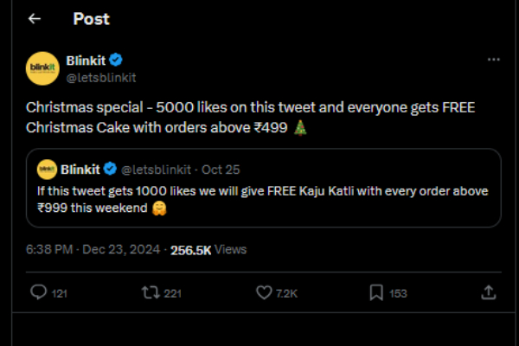Click the 256.5K Views count
The height and width of the screenshot is (346, 519).
[x=208, y=250]
